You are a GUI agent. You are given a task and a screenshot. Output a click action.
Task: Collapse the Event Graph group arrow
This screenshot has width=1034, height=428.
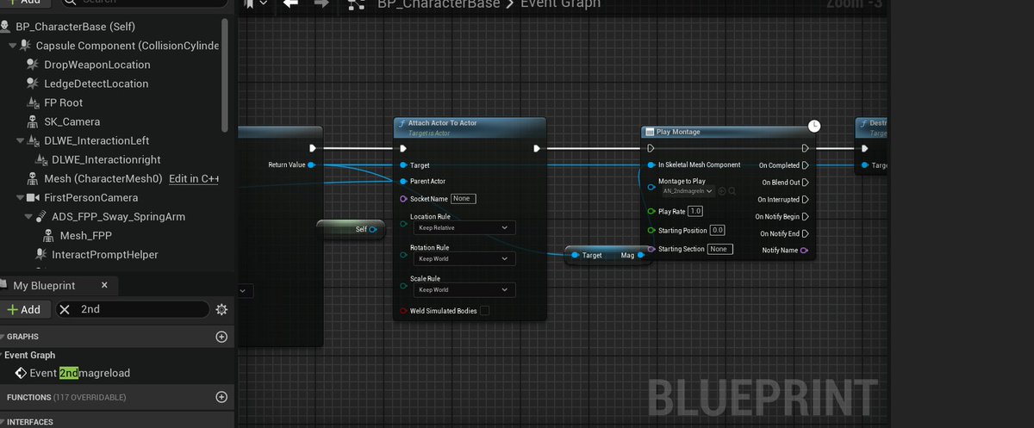coord(3,355)
